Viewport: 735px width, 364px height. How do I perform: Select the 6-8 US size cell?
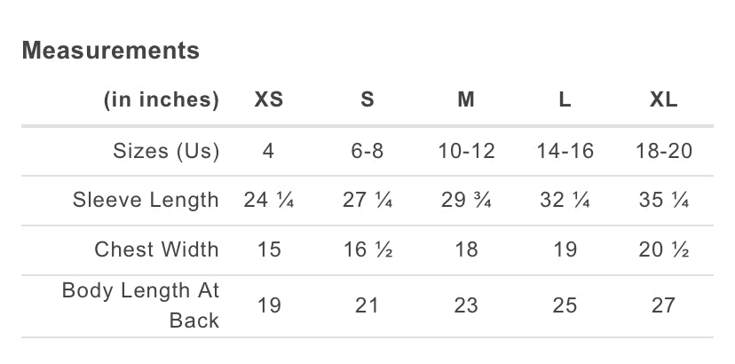pos(367,151)
